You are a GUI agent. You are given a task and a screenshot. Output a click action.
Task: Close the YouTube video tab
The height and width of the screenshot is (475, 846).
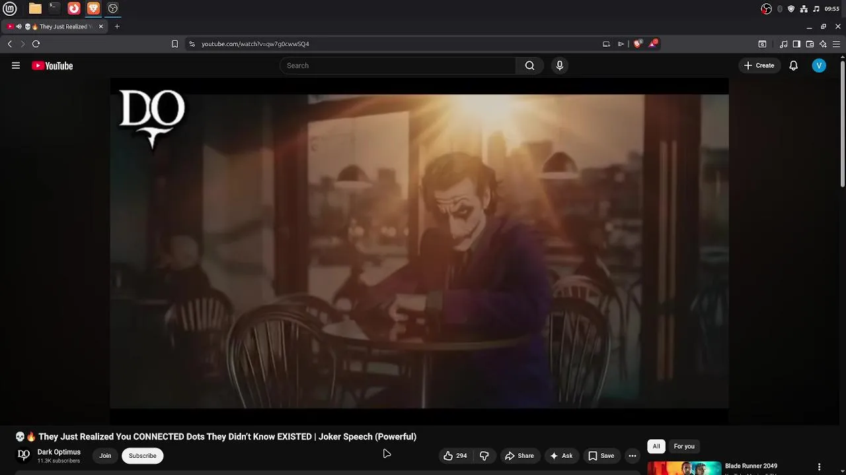coord(100,26)
